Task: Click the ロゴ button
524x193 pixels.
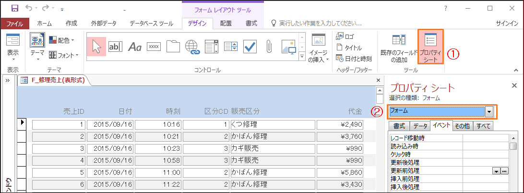Action: tap(345, 36)
